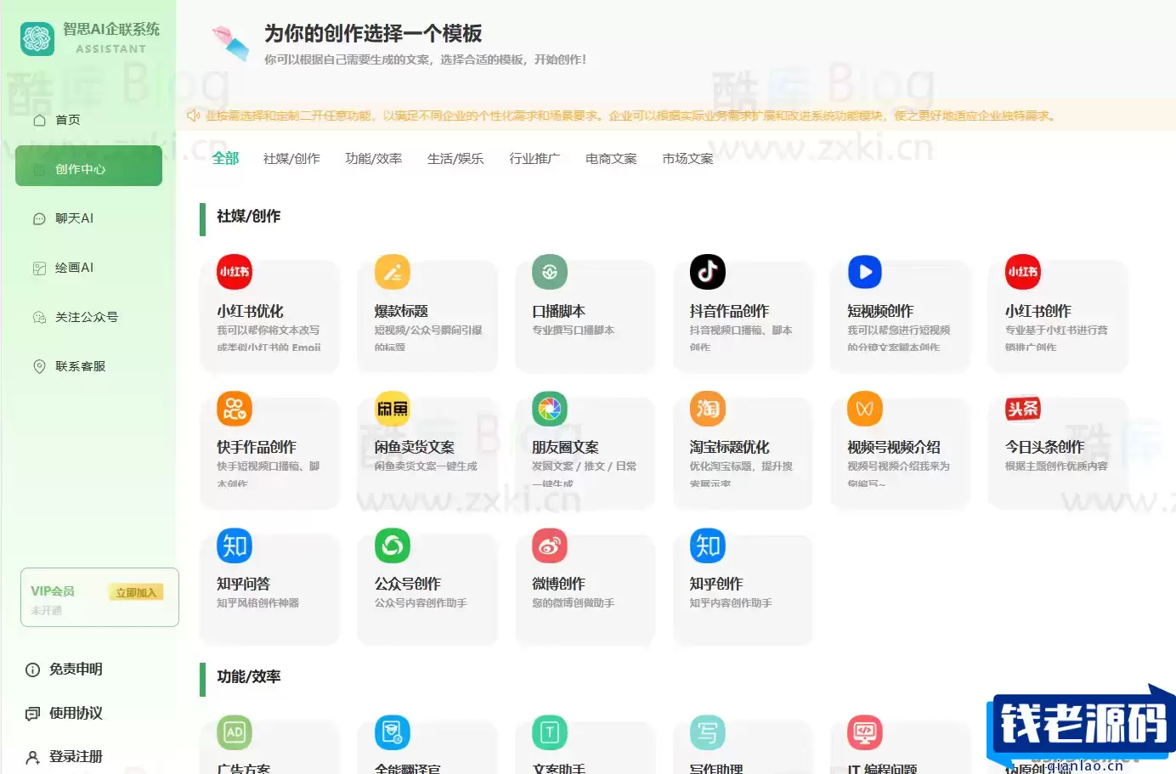Open the 广告方案 AD icon
This screenshot has width=1176, height=774.
point(235,732)
